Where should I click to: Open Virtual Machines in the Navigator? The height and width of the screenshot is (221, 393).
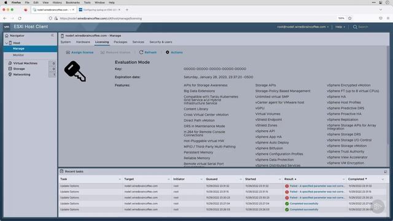click(x=25, y=63)
